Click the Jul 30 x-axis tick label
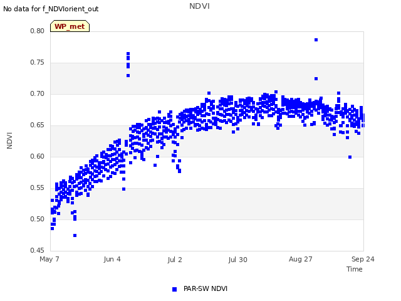This screenshot has width=401, height=301. tap(237, 260)
